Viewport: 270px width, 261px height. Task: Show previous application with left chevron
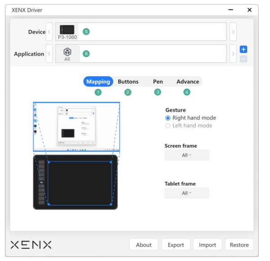tap(49, 54)
